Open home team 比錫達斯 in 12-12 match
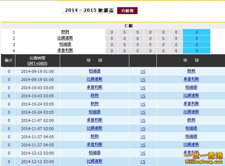Viewport: 225px width, 166px height. [95, 161]
